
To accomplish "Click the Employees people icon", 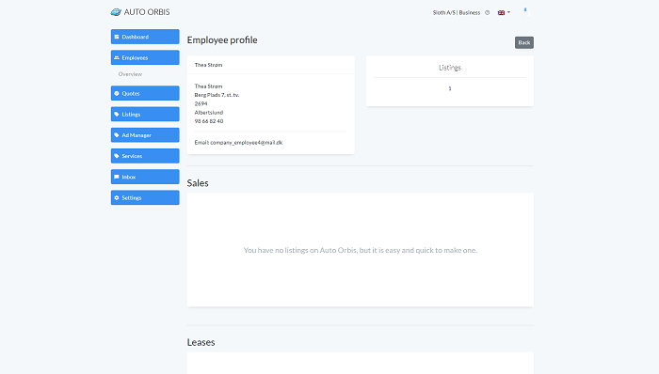I will (117, 57).
